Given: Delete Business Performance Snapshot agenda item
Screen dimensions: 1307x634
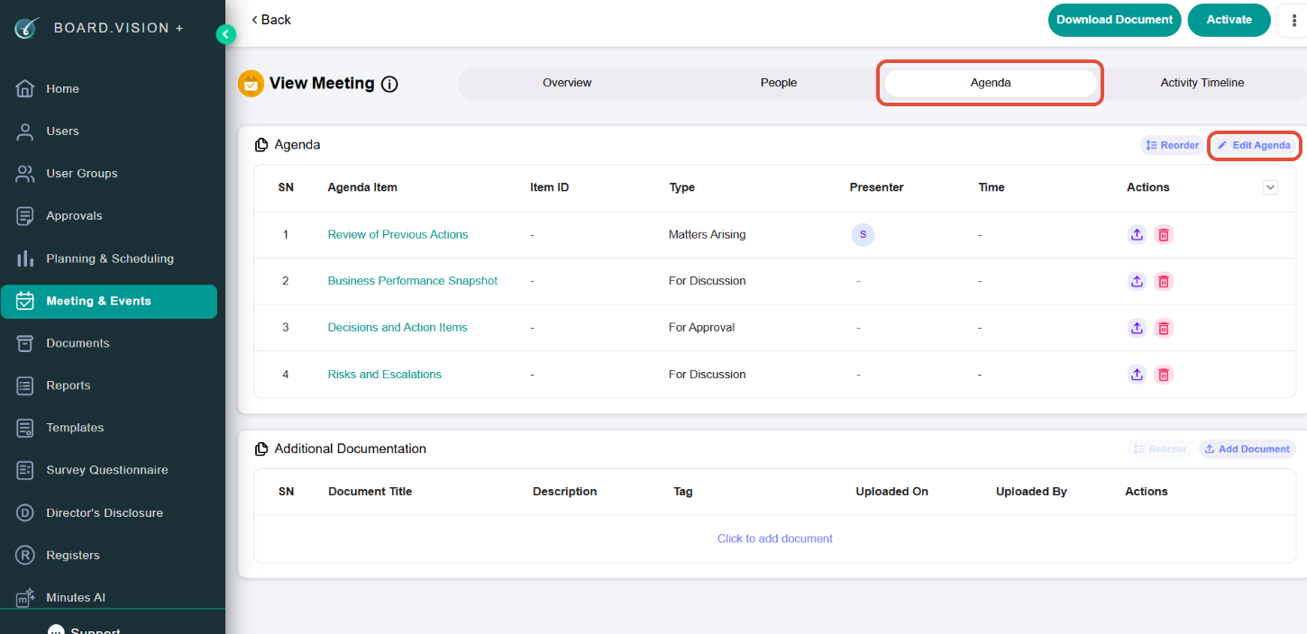Looking at the screenshot, I should click(1164, 281).
